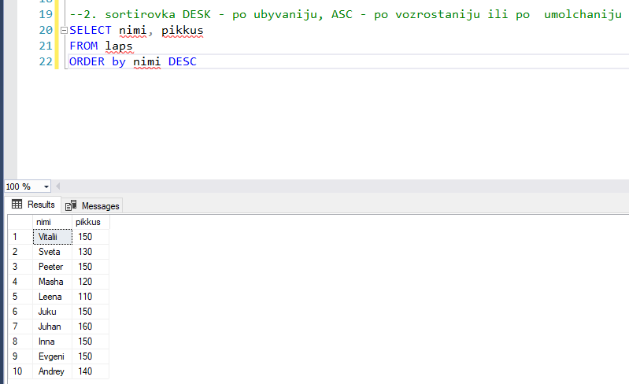Collapse the SELECT statement outline block
This screenshot has height=384, width=629.
pos(64,31)
